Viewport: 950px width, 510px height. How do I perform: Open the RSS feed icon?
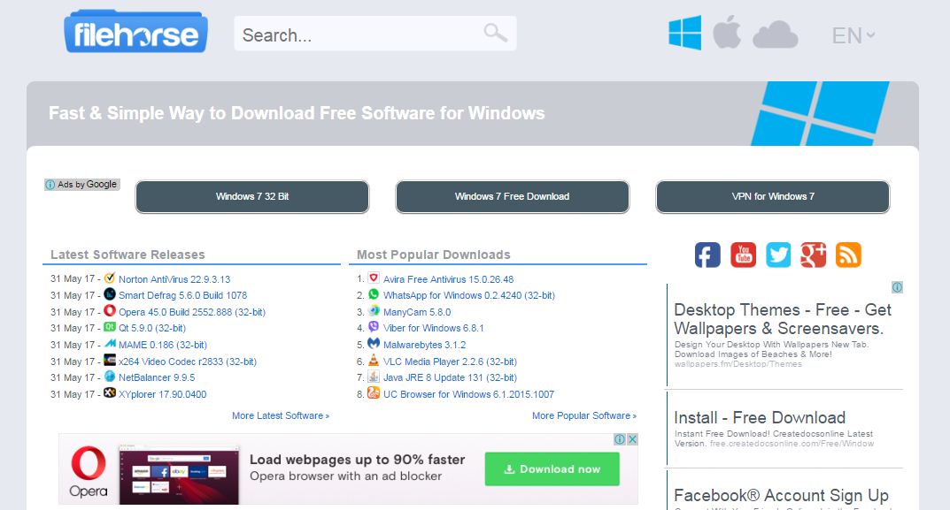848,255
